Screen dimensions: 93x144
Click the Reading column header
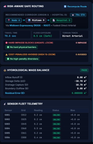(38, 110)
